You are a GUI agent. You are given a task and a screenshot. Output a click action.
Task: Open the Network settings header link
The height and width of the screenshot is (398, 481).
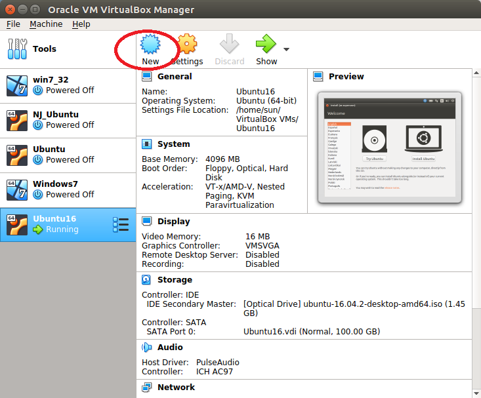point(176,388)
